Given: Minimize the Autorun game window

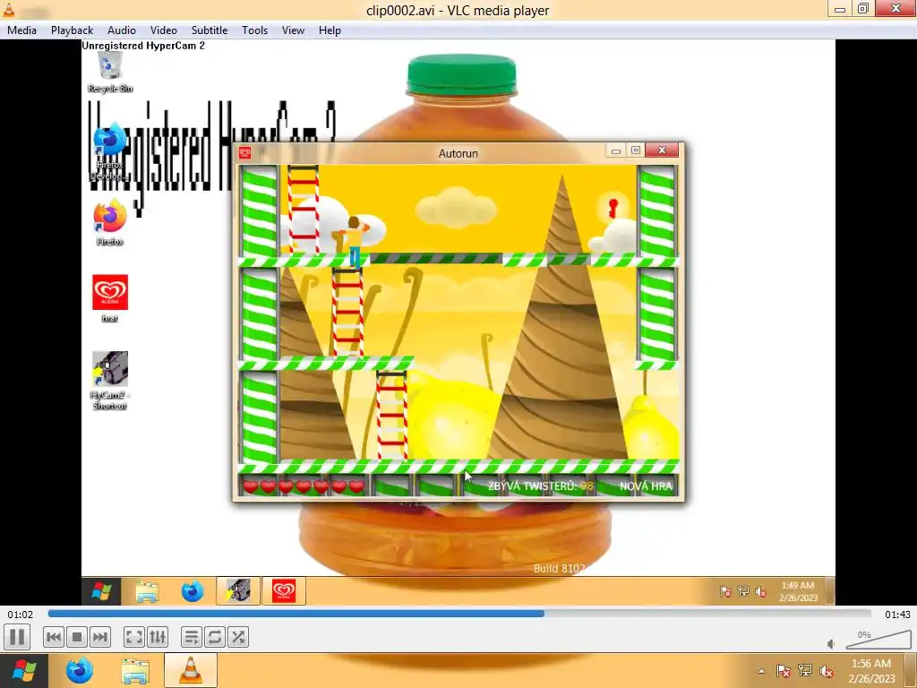Looking at the screenshot, I should click(x=616, y=150).
